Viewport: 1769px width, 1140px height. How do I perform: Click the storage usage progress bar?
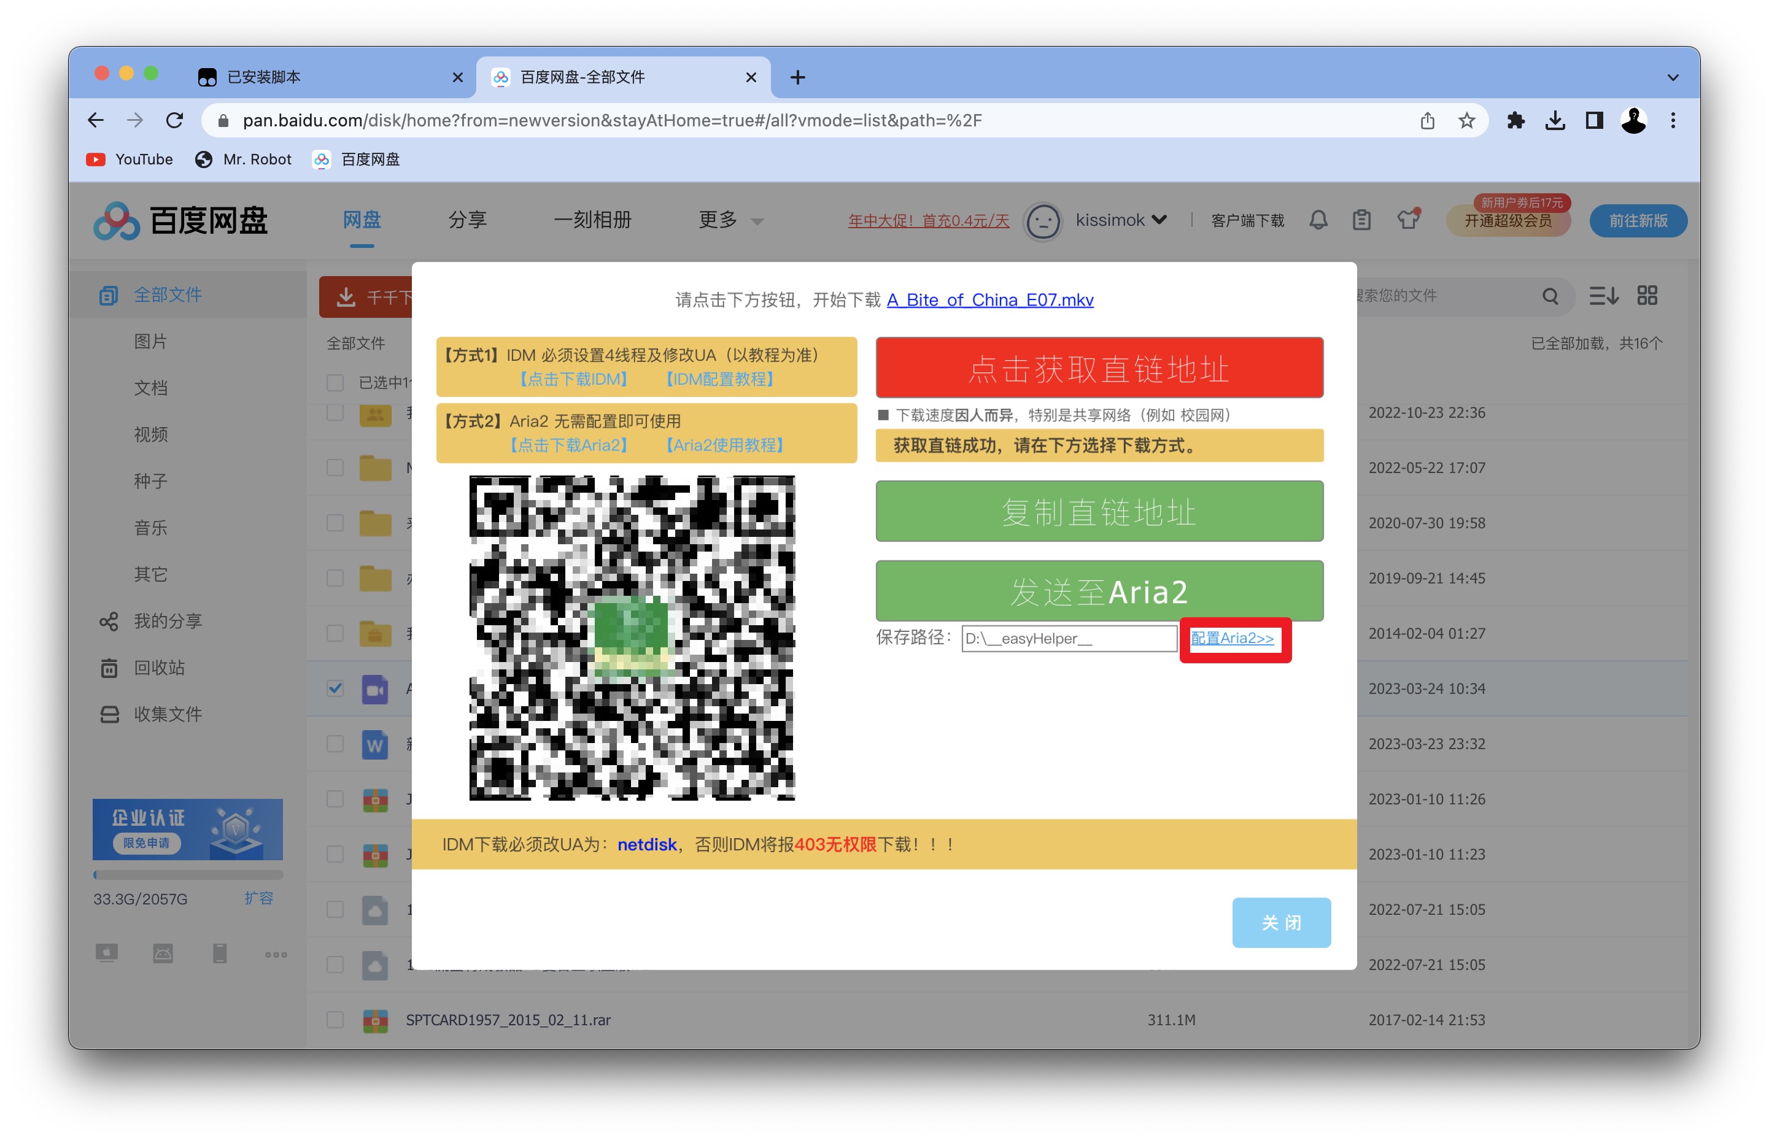point(187,874)
